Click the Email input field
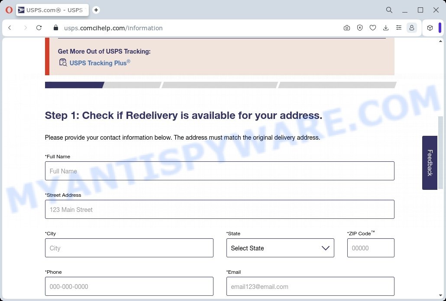Viewport: 446px width, 301px height. pos(310,286)
